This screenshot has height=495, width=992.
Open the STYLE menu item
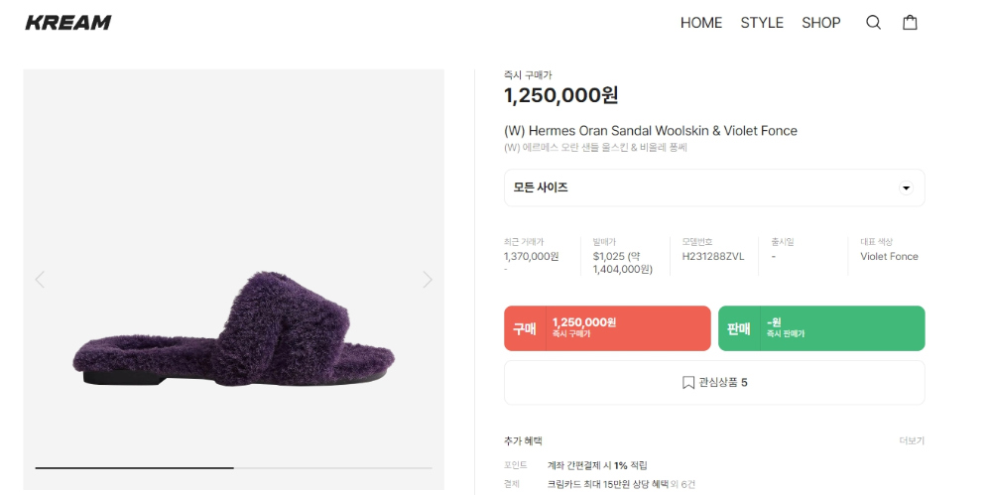point(762,23)
